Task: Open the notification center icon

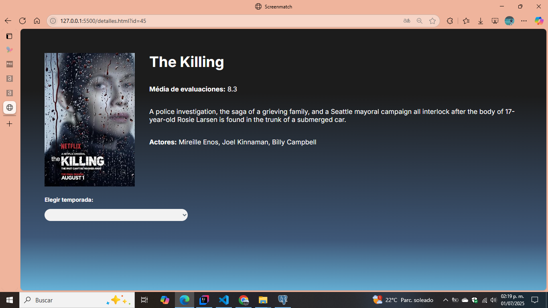Action: [535, 300]
